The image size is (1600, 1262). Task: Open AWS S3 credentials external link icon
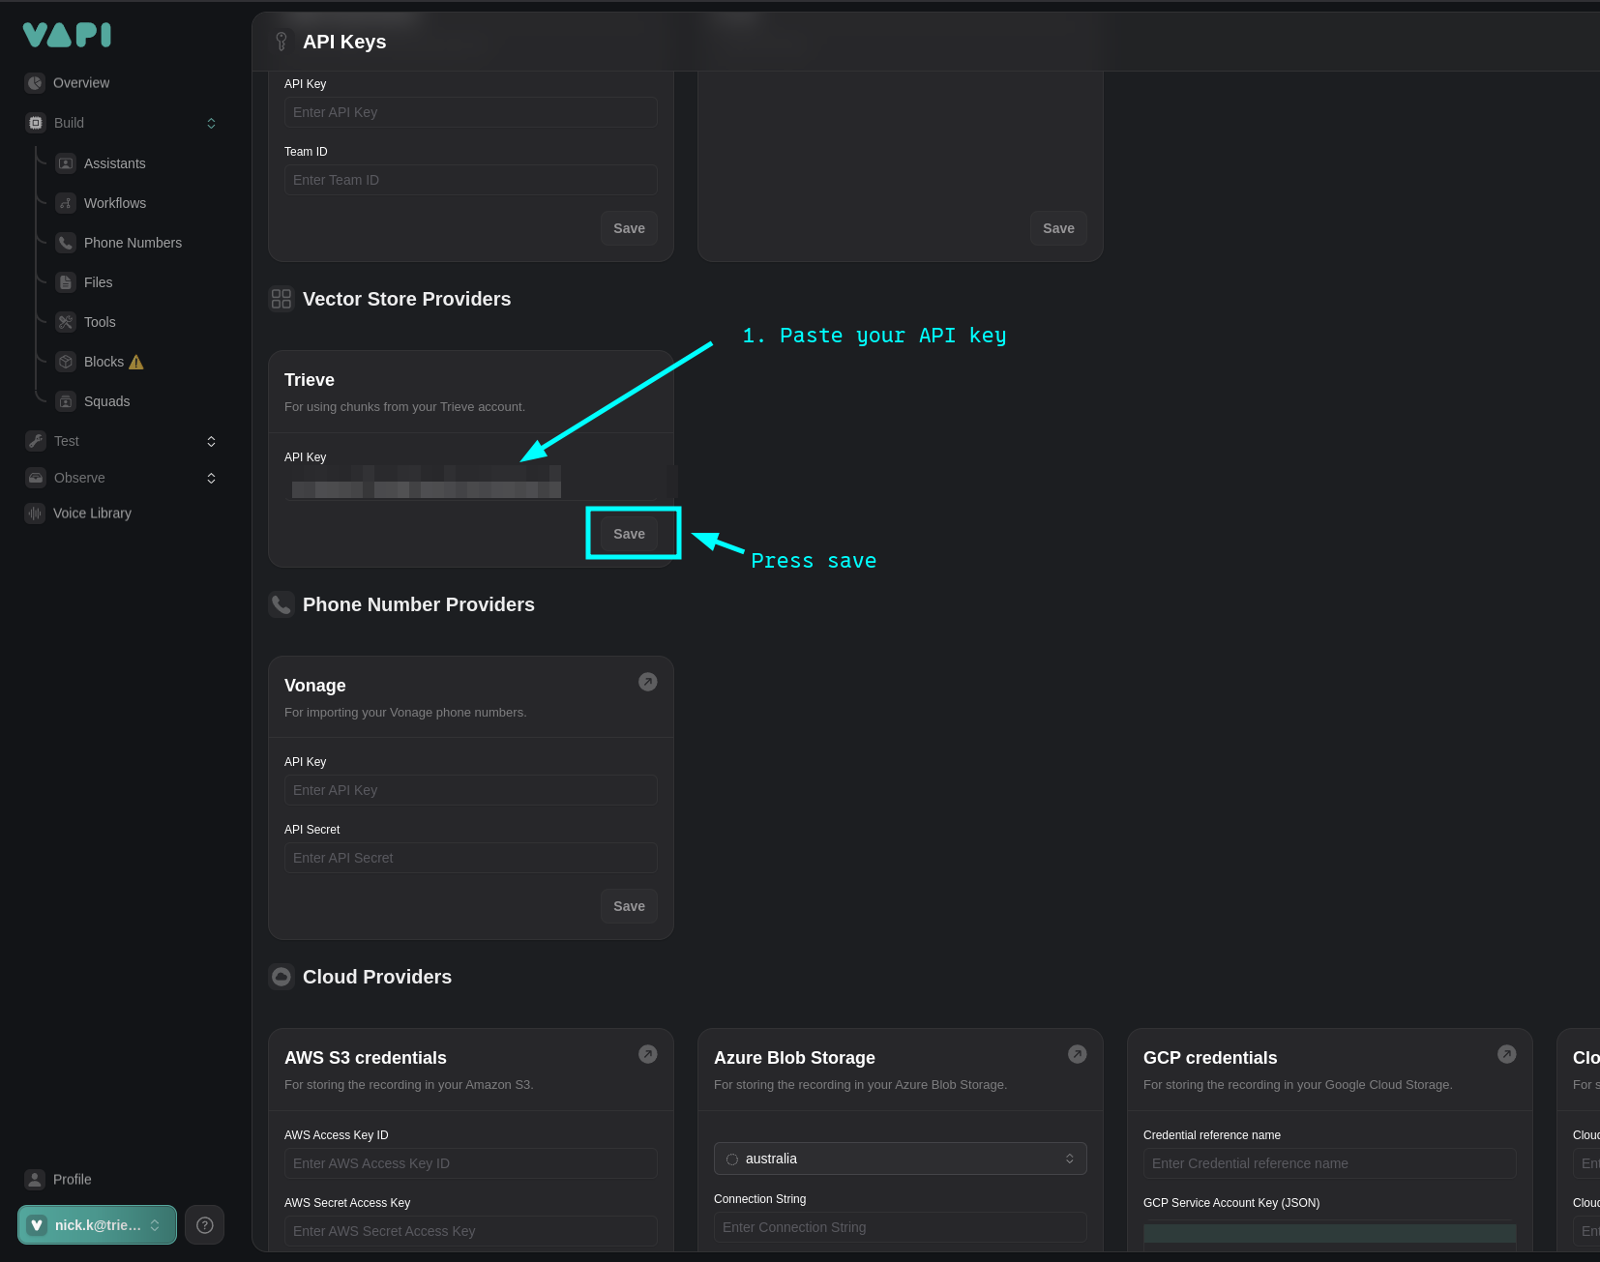[x=648, y=1054]
